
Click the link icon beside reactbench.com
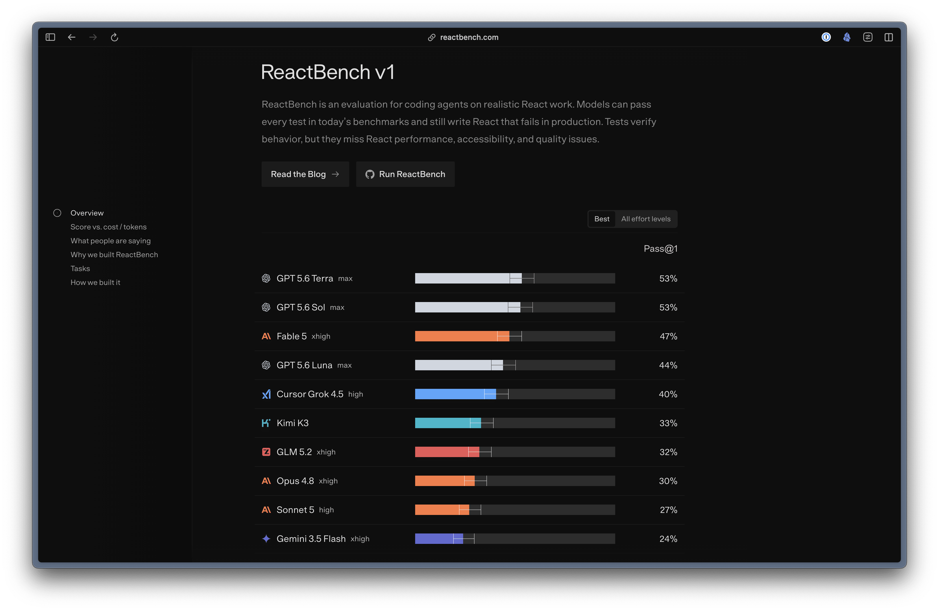tap(432, 37)
